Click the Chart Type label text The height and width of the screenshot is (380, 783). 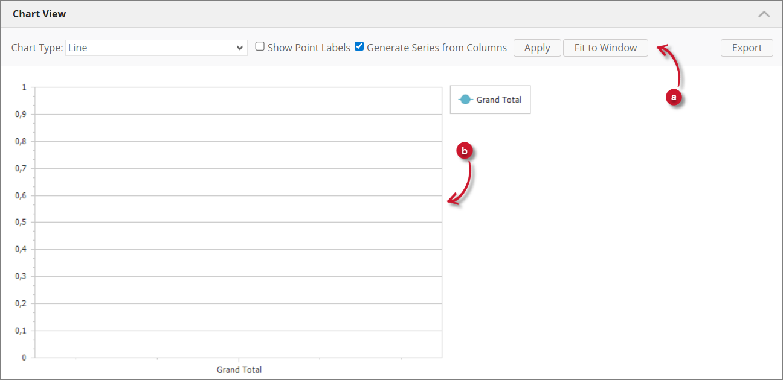click(37, 48)
